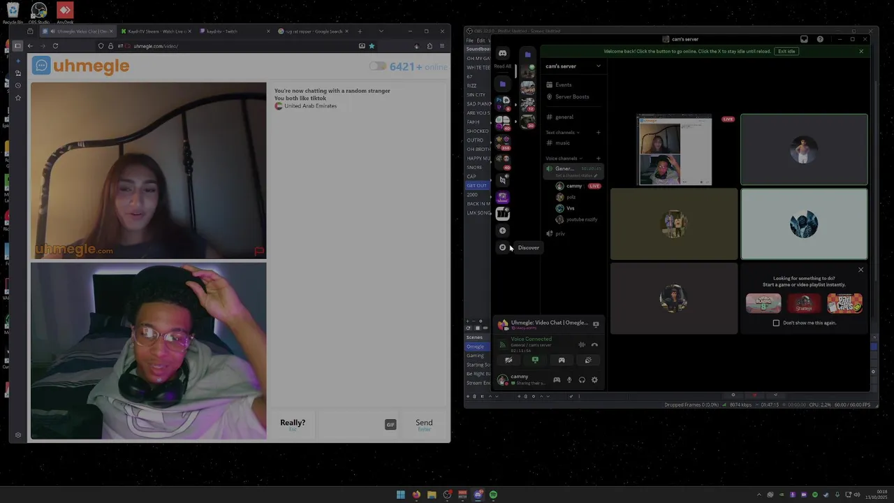Open File Explorer from taskbar
The width and height of the screenshot is (894, 503).
(432, 495)
